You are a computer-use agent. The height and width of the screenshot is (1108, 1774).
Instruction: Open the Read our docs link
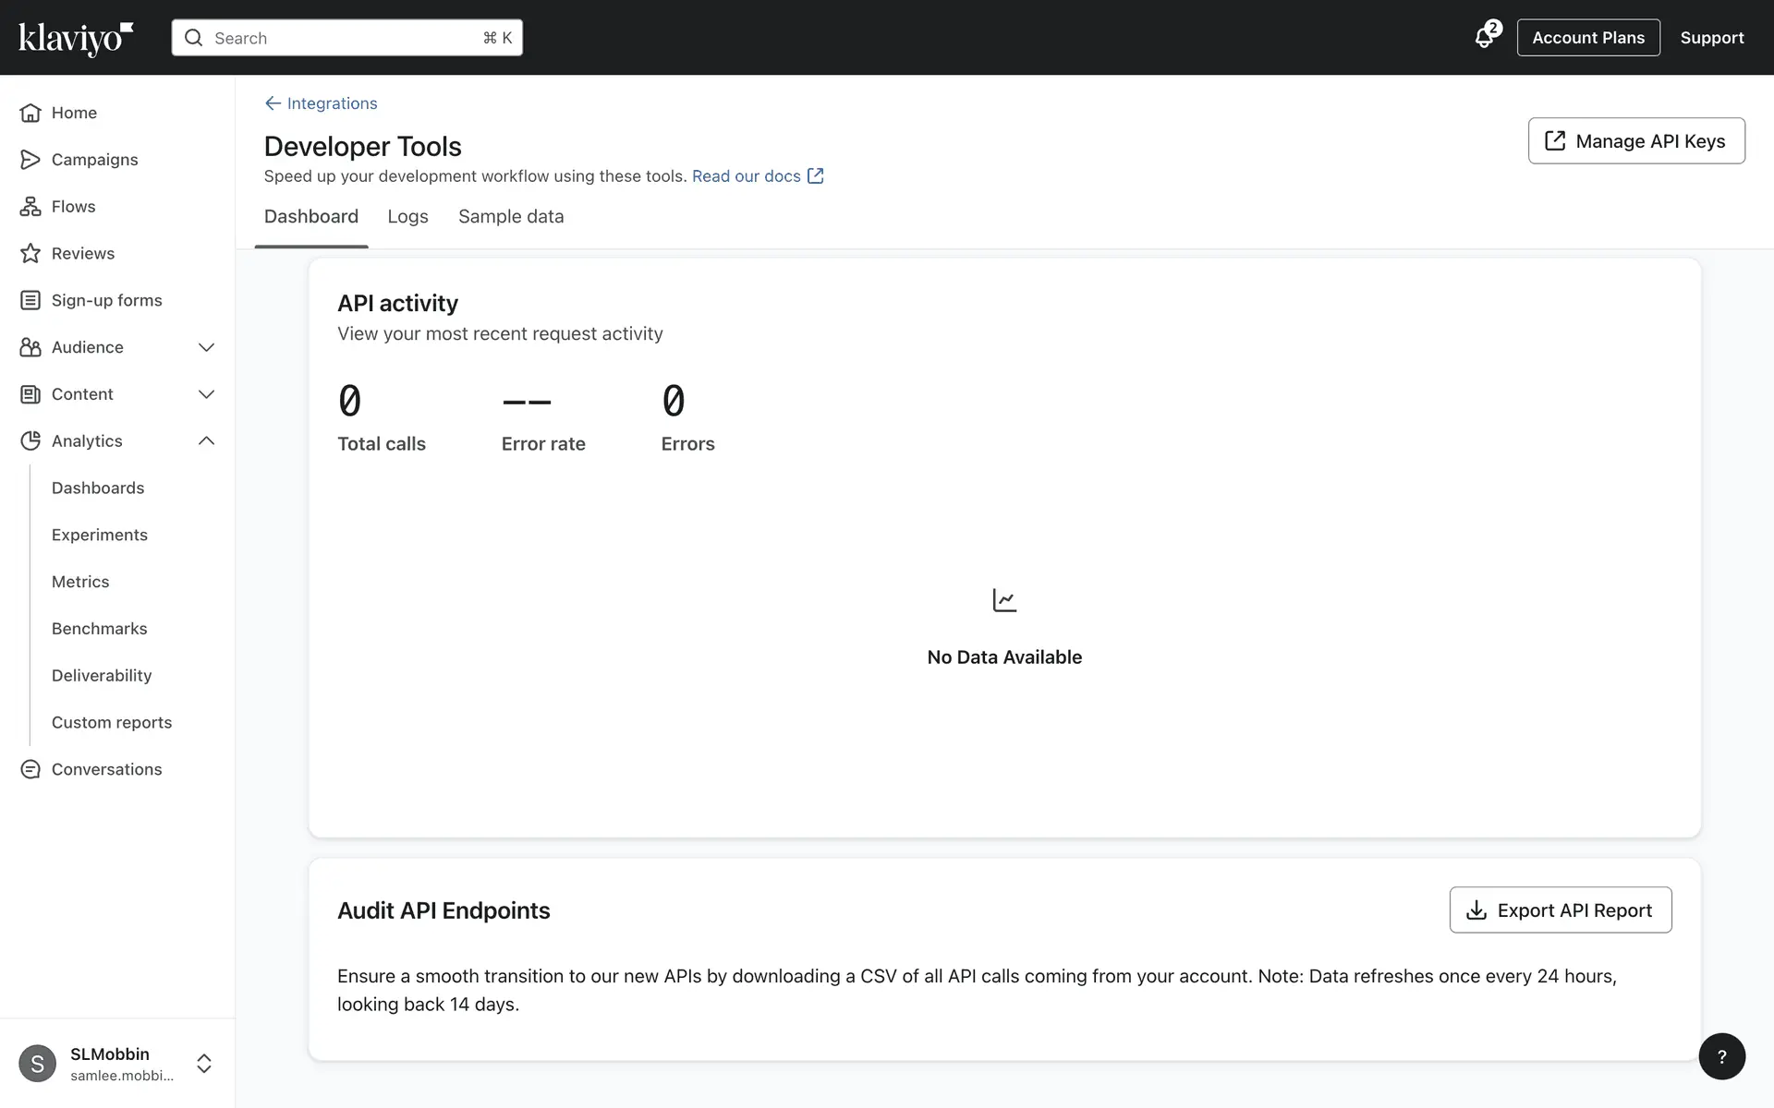[x=747, y=176]
